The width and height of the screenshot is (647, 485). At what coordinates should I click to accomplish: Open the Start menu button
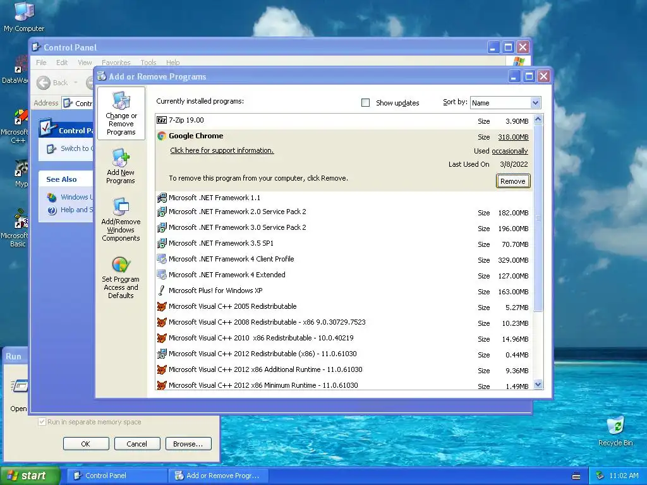click(30, 476)
